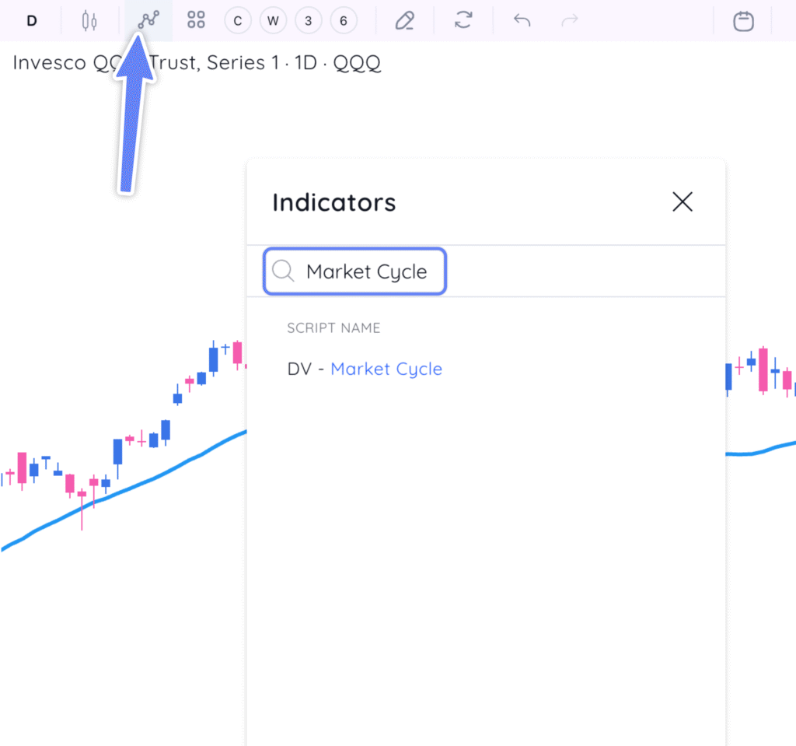796x746 pixels.
Task: Select the 6 interval preset button
Action: pos(344,20)
